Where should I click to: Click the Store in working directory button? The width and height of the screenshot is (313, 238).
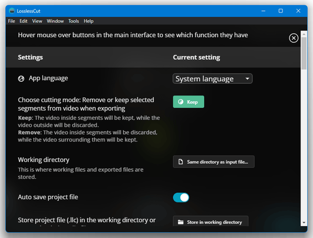point(211,221)
